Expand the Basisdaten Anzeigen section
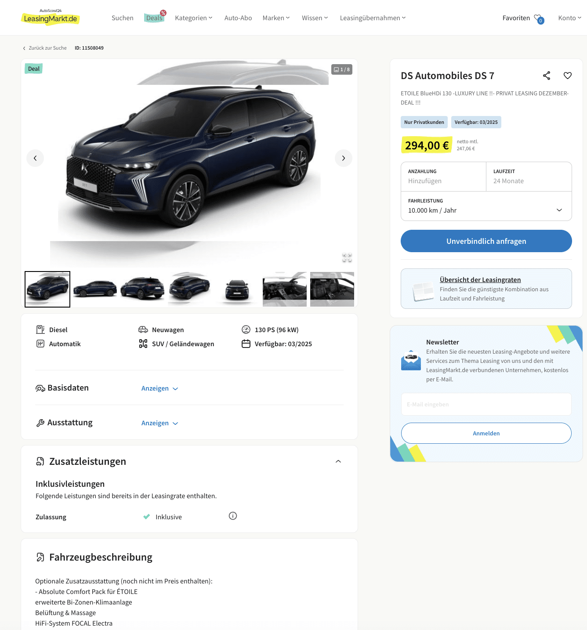Viewport: 587px width, 630px height. [159, 388]
